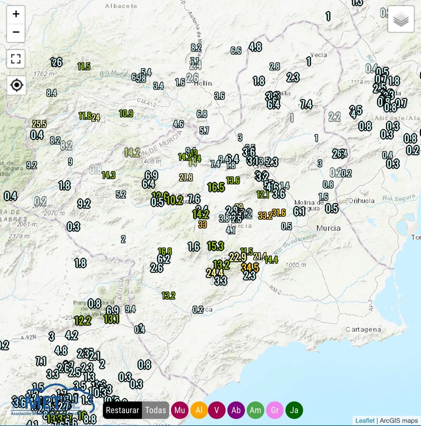This screenshot has height=426, width=421.
Task: Select the 15.3 station value
Action: [x=215, y=246]
